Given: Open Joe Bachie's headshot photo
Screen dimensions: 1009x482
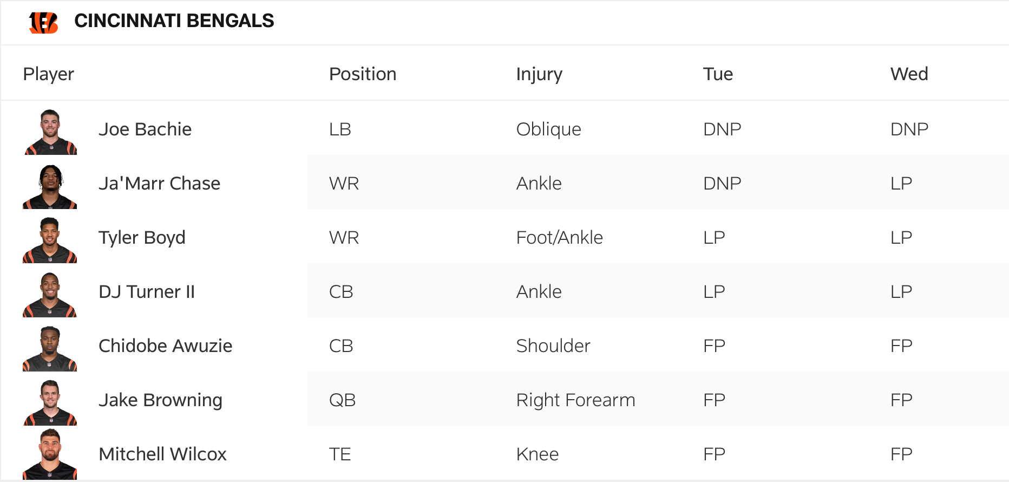Looking at the screenshot, I should click(x=50, y=132).
